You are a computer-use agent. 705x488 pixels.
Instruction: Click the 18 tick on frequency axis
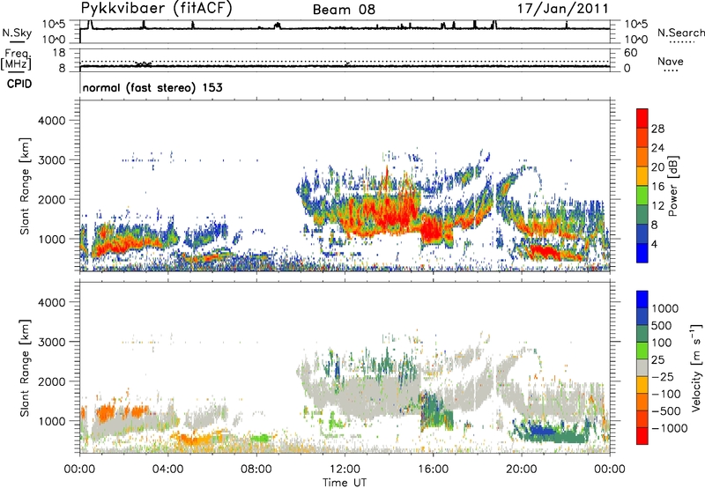click(59, 53)
